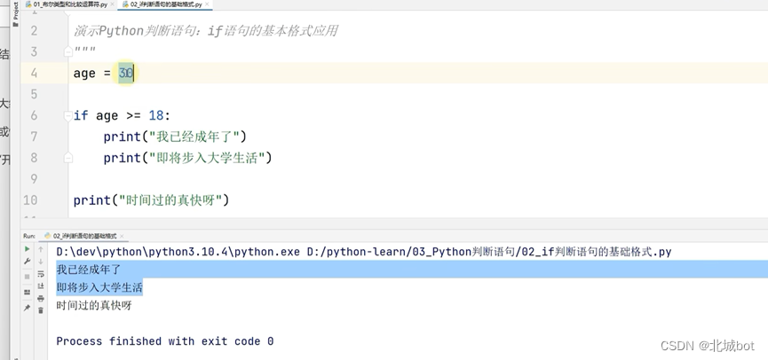This screenshot has width=768, height=360.
Task: Click the highlighted value 30 on line 4
Action: point(126,74)
